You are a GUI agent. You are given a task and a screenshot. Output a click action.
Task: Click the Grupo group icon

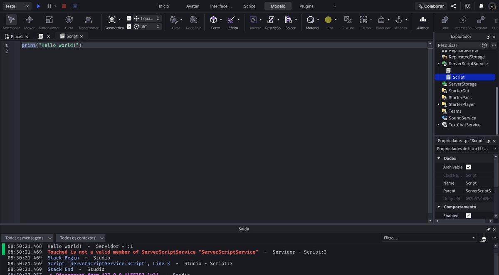363,20
